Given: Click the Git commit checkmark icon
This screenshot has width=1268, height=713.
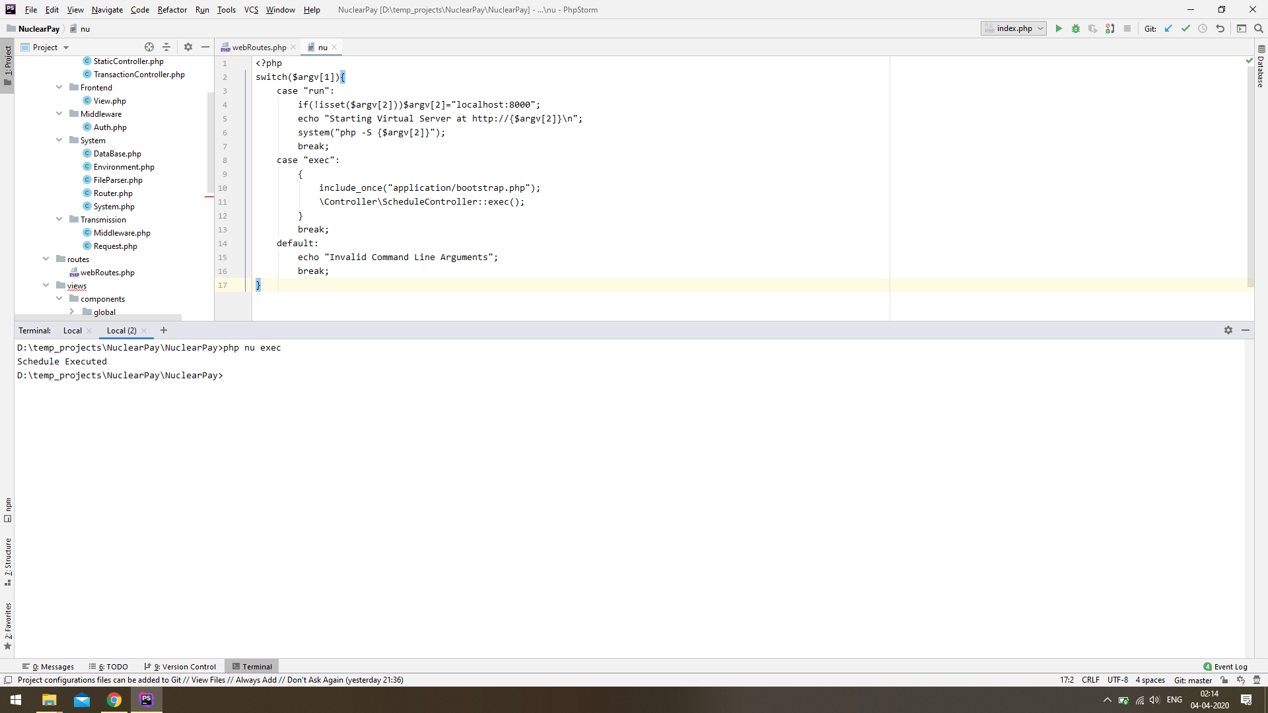Looking at the screenshot, I should coord(1185,28).
